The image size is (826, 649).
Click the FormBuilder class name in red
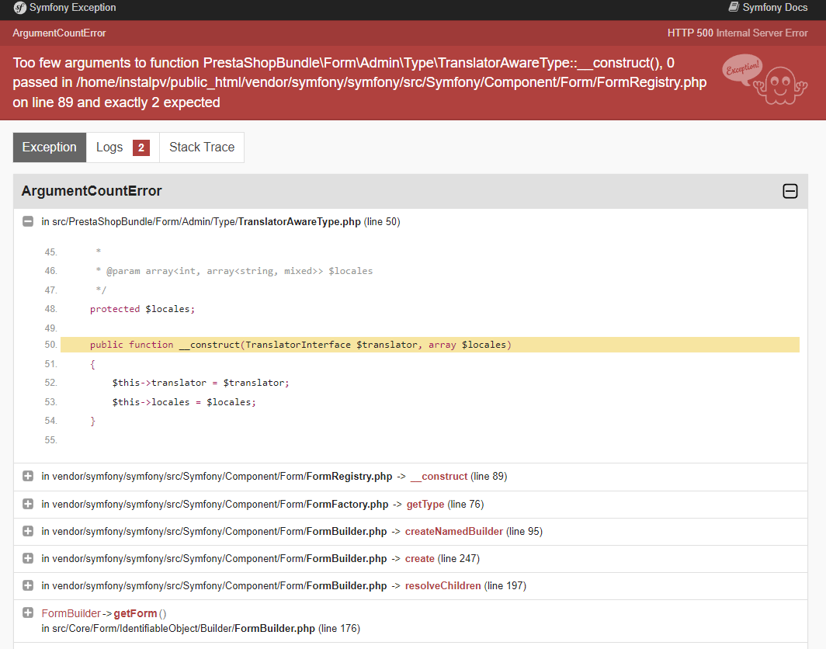click(x=71, y=613)
